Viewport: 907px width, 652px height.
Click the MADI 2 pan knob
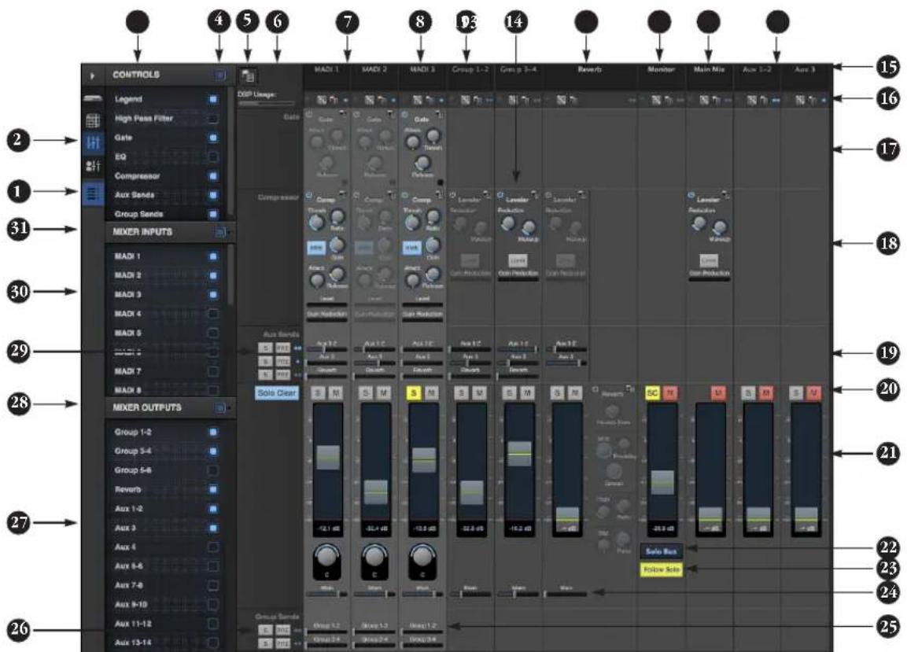(374, 557)
